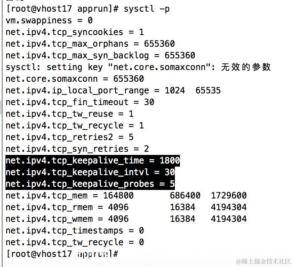Click the sysctl setting key error line
The width and height of the screenshot is (293, 267).
tap(138, 67)
